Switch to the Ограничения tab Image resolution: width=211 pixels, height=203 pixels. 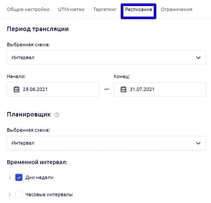176,9
